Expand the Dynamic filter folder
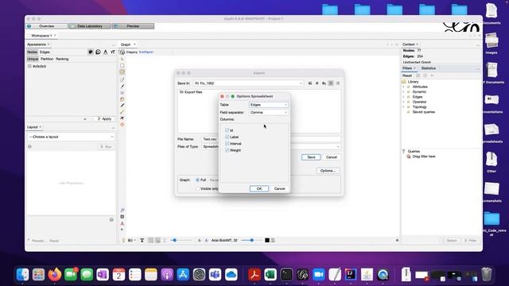 coord(404,92)
